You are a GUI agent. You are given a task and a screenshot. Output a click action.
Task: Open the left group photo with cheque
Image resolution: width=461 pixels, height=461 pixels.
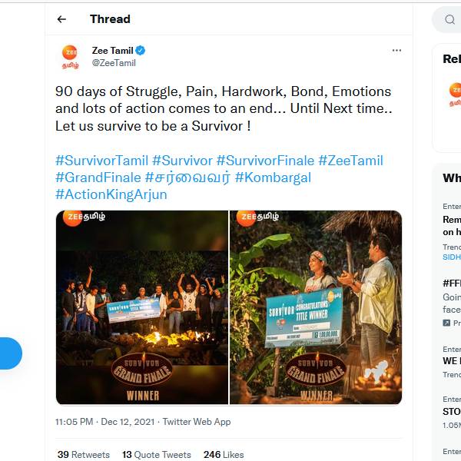coord(142,307)
